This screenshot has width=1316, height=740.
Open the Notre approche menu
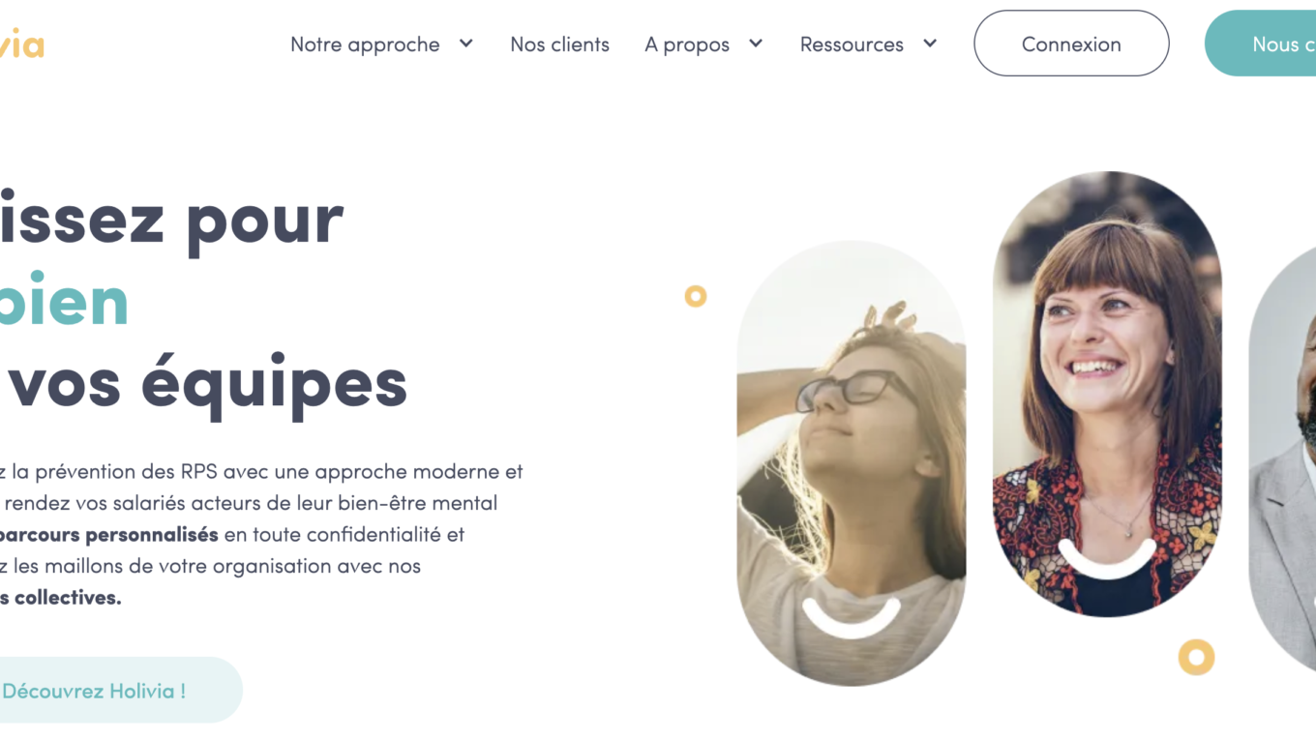coord(365,44)
